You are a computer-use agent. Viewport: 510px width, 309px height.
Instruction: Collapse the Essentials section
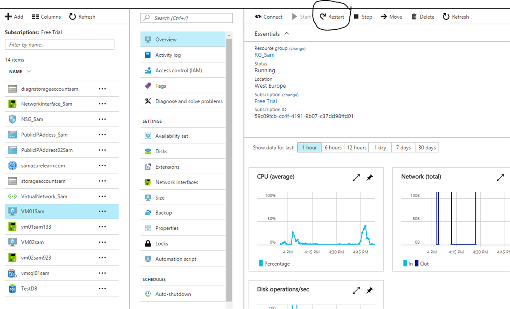coord(286,34)
